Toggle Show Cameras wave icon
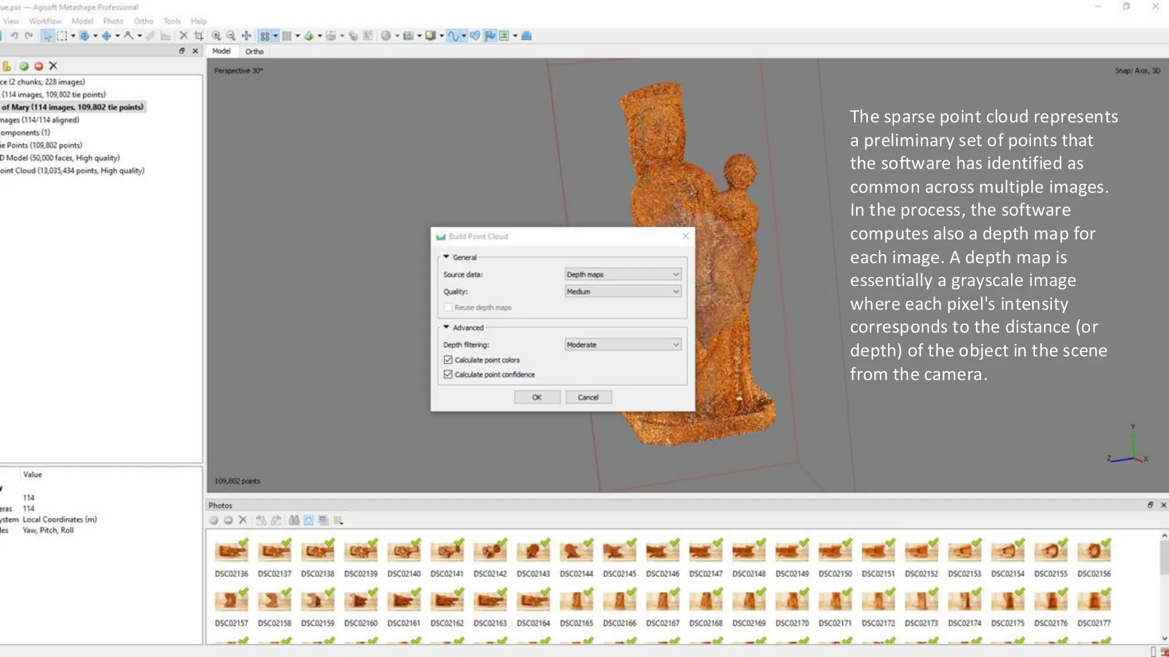The height and width of the screenshot is (657, 1169). click(453, 36)
